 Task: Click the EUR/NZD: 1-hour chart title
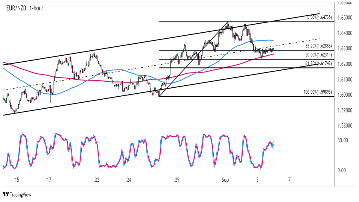click(25, 8)
